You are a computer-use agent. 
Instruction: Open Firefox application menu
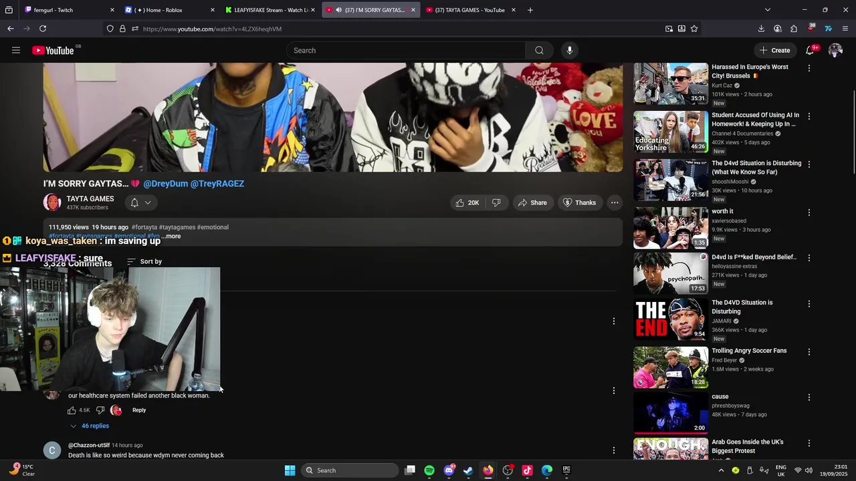tap(845, 29)
